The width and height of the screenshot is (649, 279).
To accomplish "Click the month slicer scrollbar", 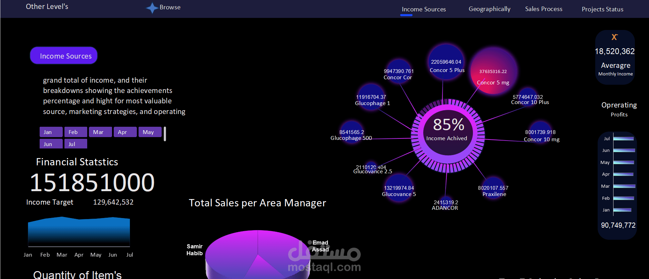I will coord(165,134).
